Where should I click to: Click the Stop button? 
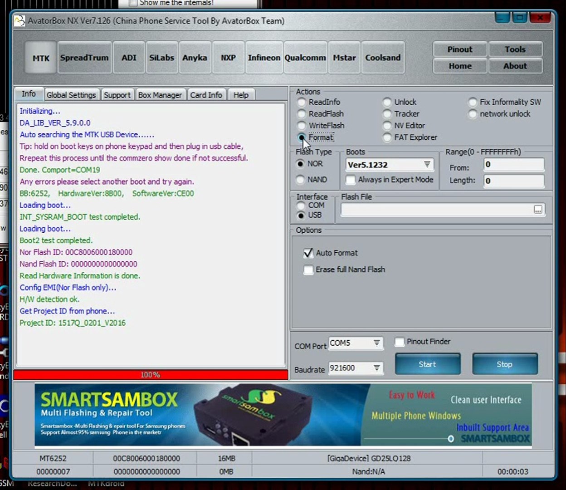click(x=505, y=364)
